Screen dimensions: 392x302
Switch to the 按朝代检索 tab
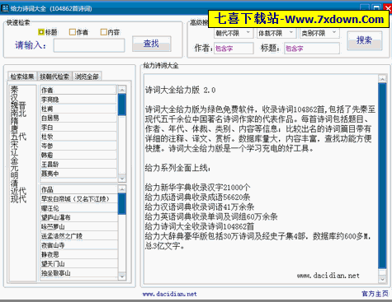pos(54,77)
